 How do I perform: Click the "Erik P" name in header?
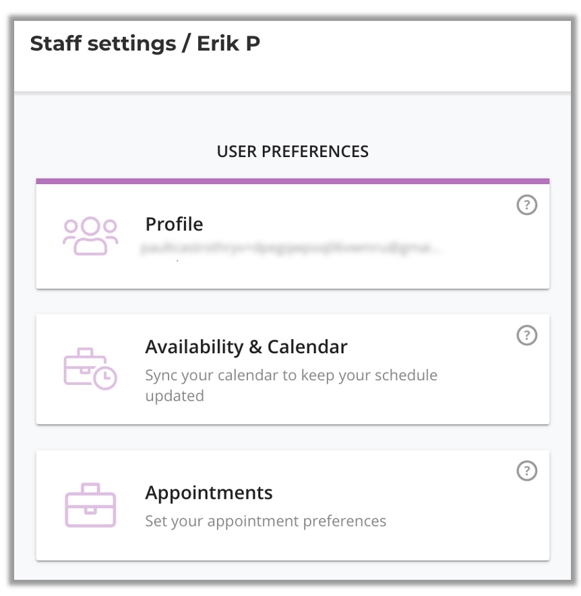(x=228, y=44)
